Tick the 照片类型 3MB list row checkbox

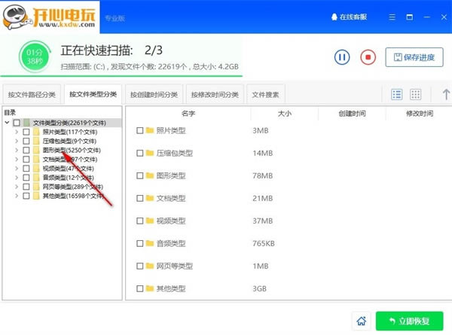pos(140,130)
